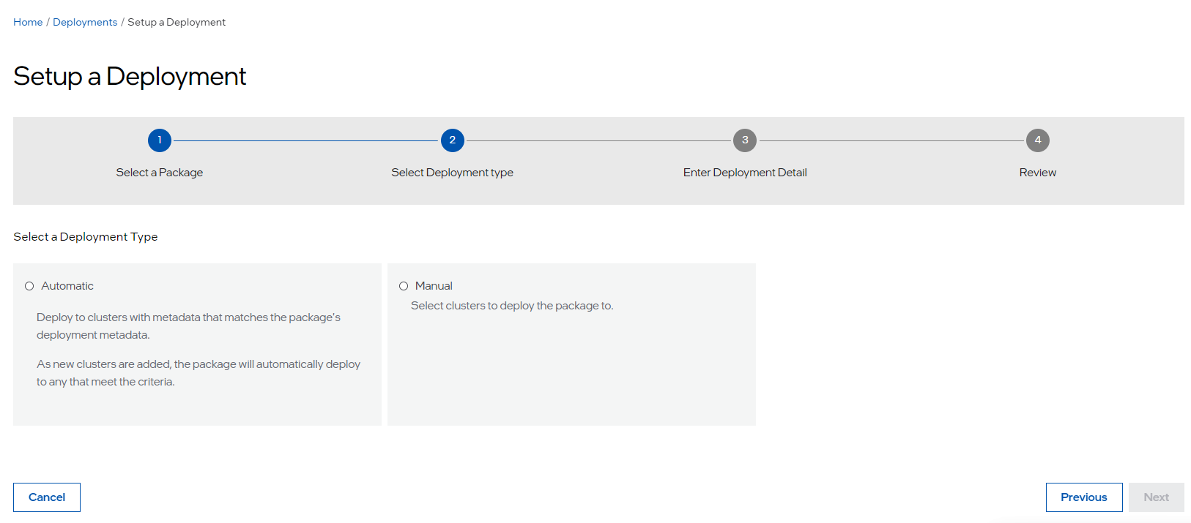Jump to 'Enter Deployment Detail' step label
The image size is (1191, 523).
tap(745, 173)
